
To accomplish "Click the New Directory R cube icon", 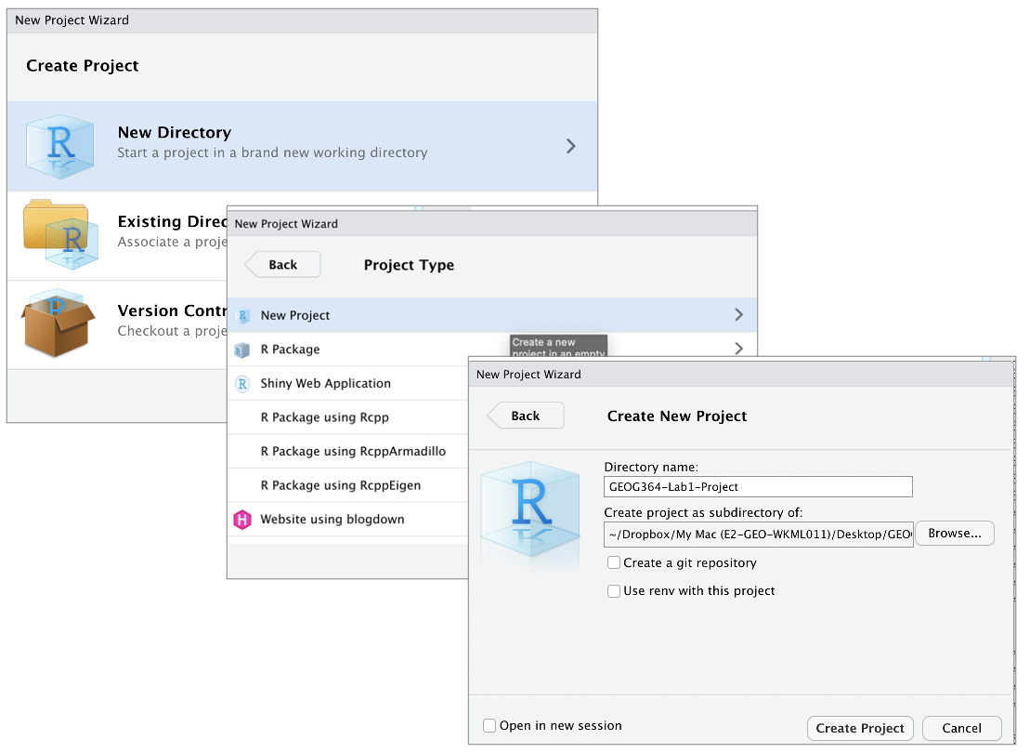I will click(x=61, y=146).
